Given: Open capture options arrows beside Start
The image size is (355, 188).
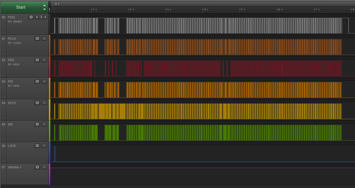Looking at the screenshot, I should click(x=44, y=7).
